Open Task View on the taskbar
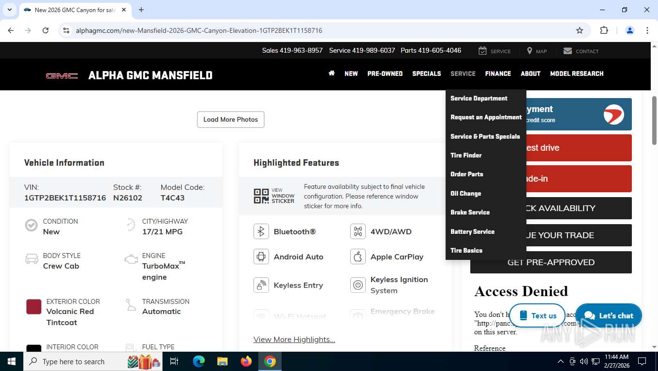This screenshot has width=658, height=371. [x=174, y=361]
